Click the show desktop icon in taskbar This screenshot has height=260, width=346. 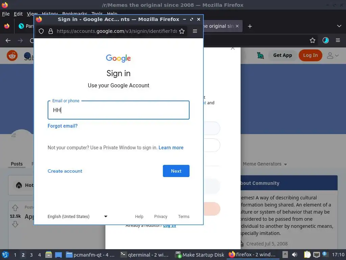pos(58,255)
